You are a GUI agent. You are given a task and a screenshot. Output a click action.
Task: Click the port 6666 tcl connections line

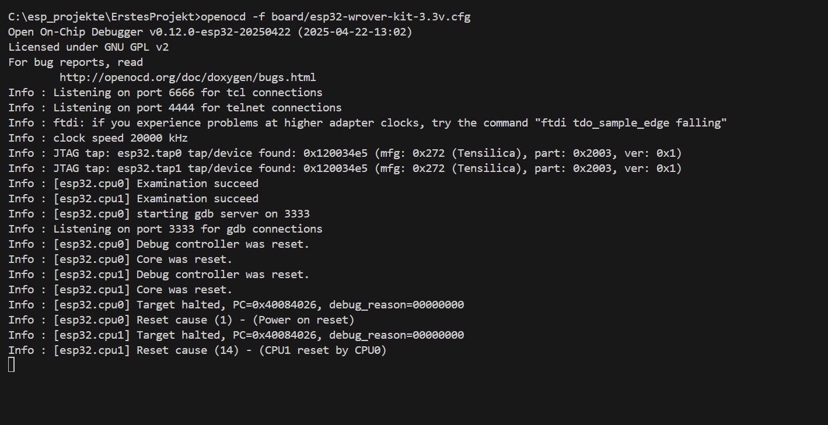pos(165,93)
